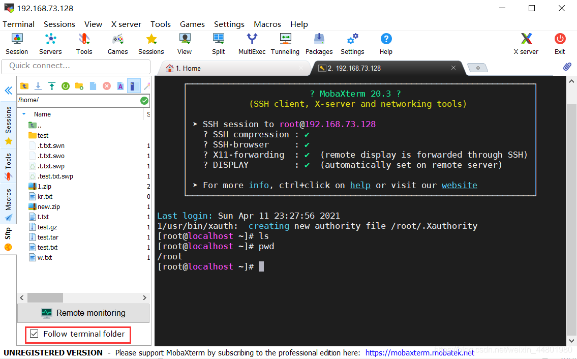Screen dimensions: 577x359
Task: Open a new SSH Session
Action: 17,44
